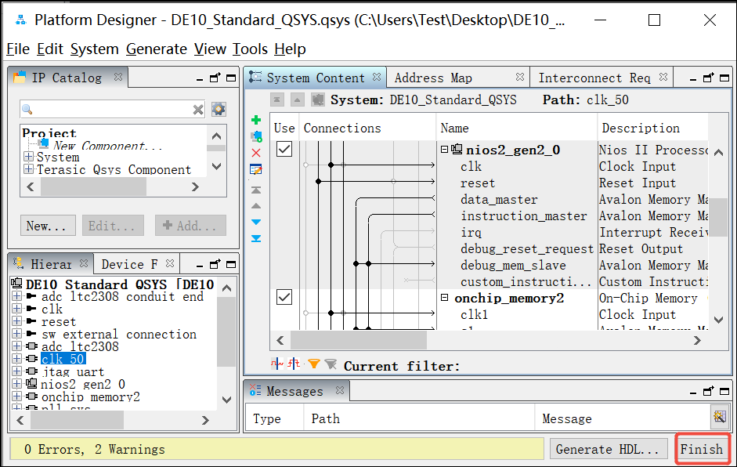Select the instruction_master interface row

click(x=524, y=215)
